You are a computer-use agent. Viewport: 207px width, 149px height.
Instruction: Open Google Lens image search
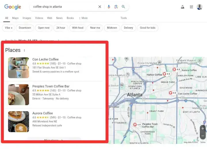[x=116, y=7]
